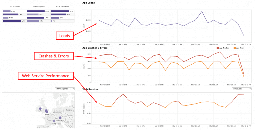Click the 5,065 HTTP Errors bar
Viewport: 255px width, 130px height.
(x=12, y=21)
